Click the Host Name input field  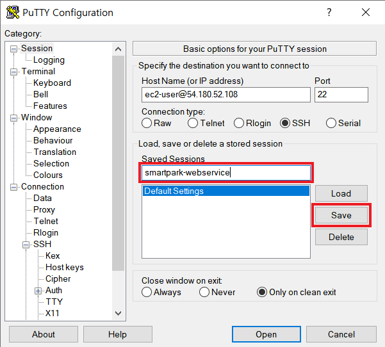(226, 95)
